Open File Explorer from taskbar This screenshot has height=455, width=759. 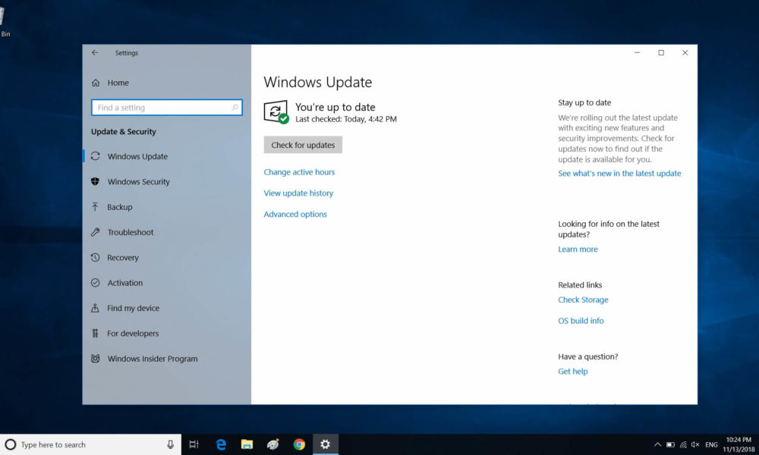click(x=247, y=444)
